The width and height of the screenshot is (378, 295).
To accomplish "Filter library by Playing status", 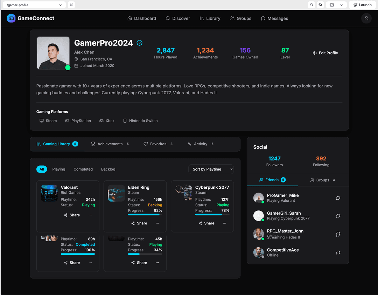I will 58,169.
